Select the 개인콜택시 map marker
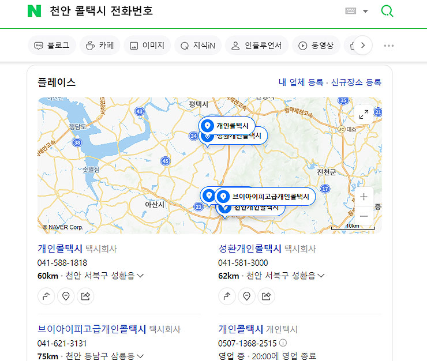Screen dimensions: 427x361 227,126
